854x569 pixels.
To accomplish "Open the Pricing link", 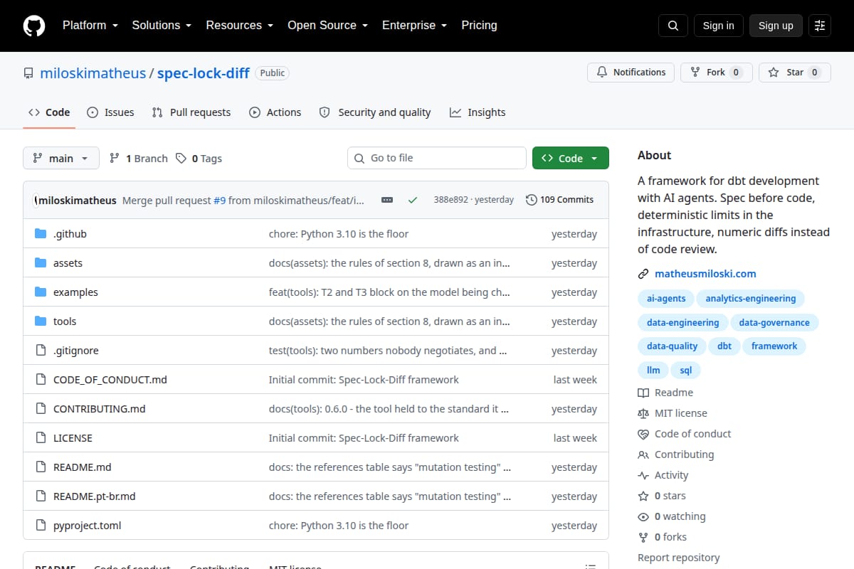I will pos(479,26).
